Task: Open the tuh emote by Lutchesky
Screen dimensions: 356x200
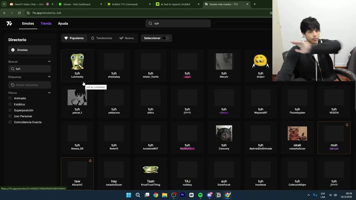Action: point(77,66)
